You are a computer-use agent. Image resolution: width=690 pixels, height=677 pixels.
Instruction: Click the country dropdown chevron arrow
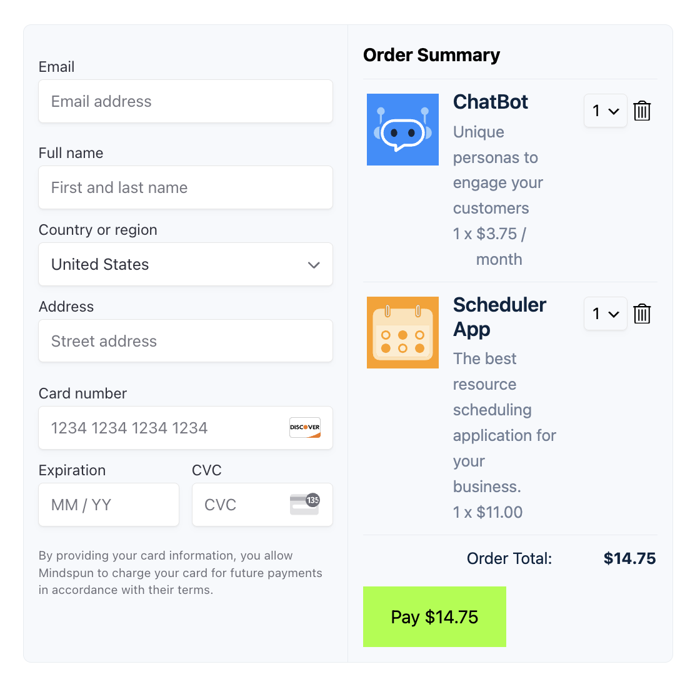coord(314,265)
